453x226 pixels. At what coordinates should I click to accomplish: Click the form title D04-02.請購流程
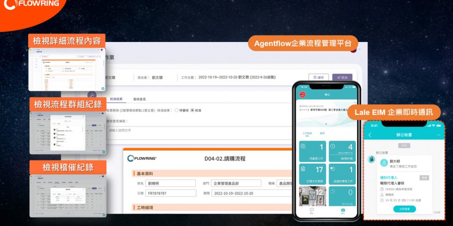(225, 158)
